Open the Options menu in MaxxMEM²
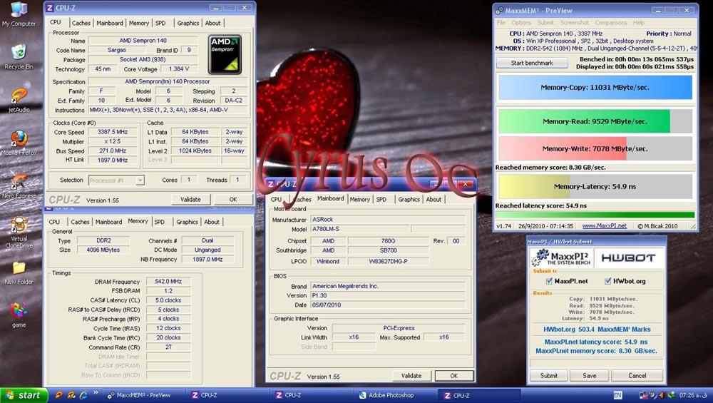Image resolution: width=713 pixels, height=403 pixels. tap(521, 22)
